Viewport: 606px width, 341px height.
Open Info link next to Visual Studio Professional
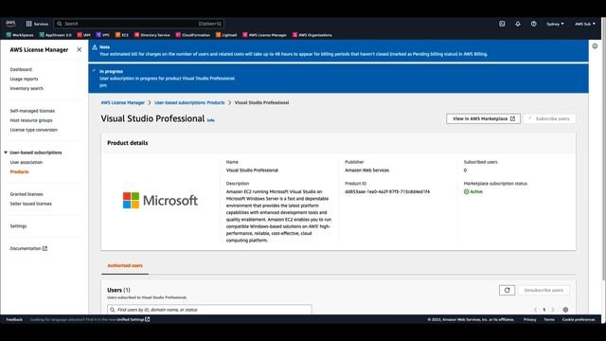[x=210, y=120]
